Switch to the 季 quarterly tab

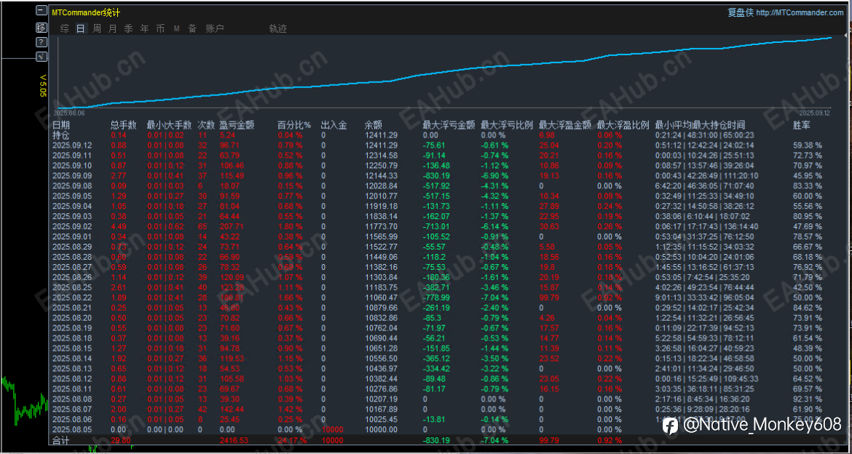[x=128, y=29]
